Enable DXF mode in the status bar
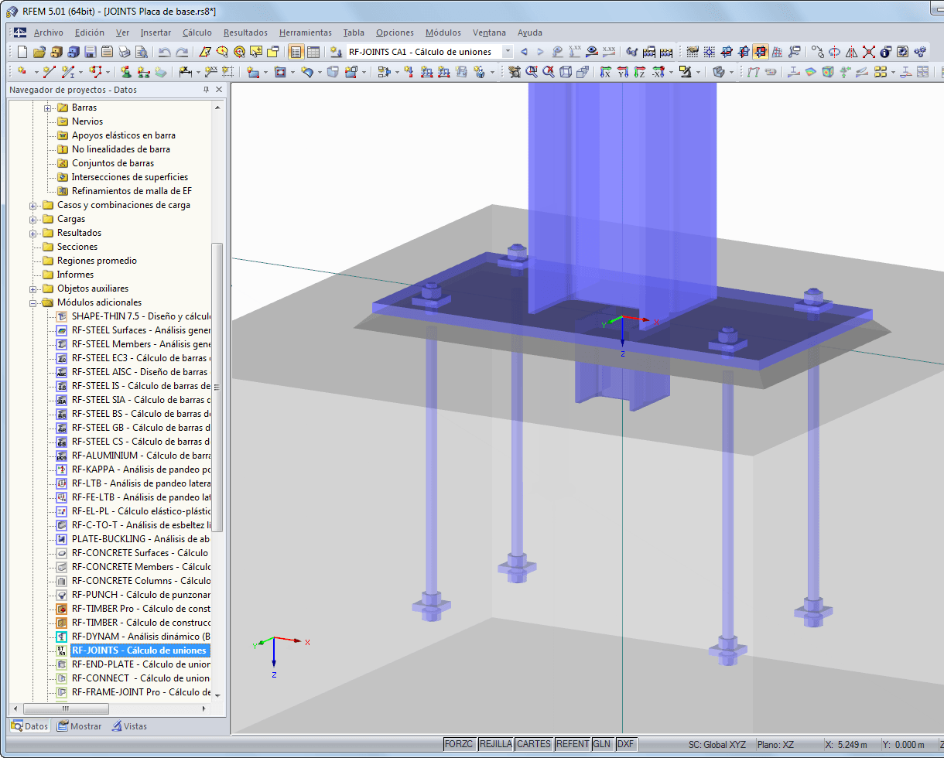This screenshot has width=944, height=758. point(626,743)
